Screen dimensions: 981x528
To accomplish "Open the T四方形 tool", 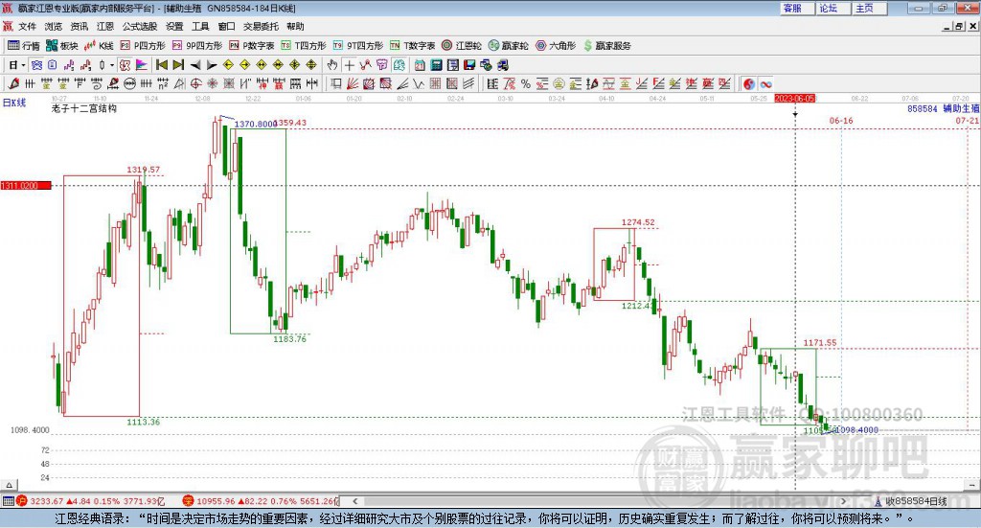I will (304, 46).
